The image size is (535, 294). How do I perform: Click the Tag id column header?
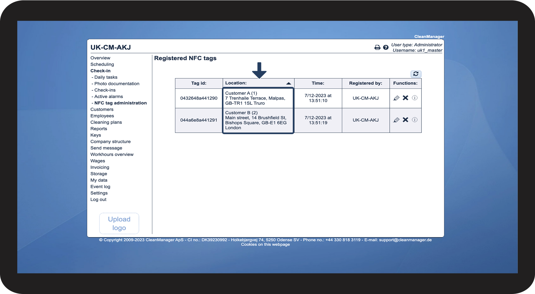point(199,83)
